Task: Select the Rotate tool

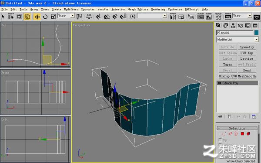Action: coord(45,17)
